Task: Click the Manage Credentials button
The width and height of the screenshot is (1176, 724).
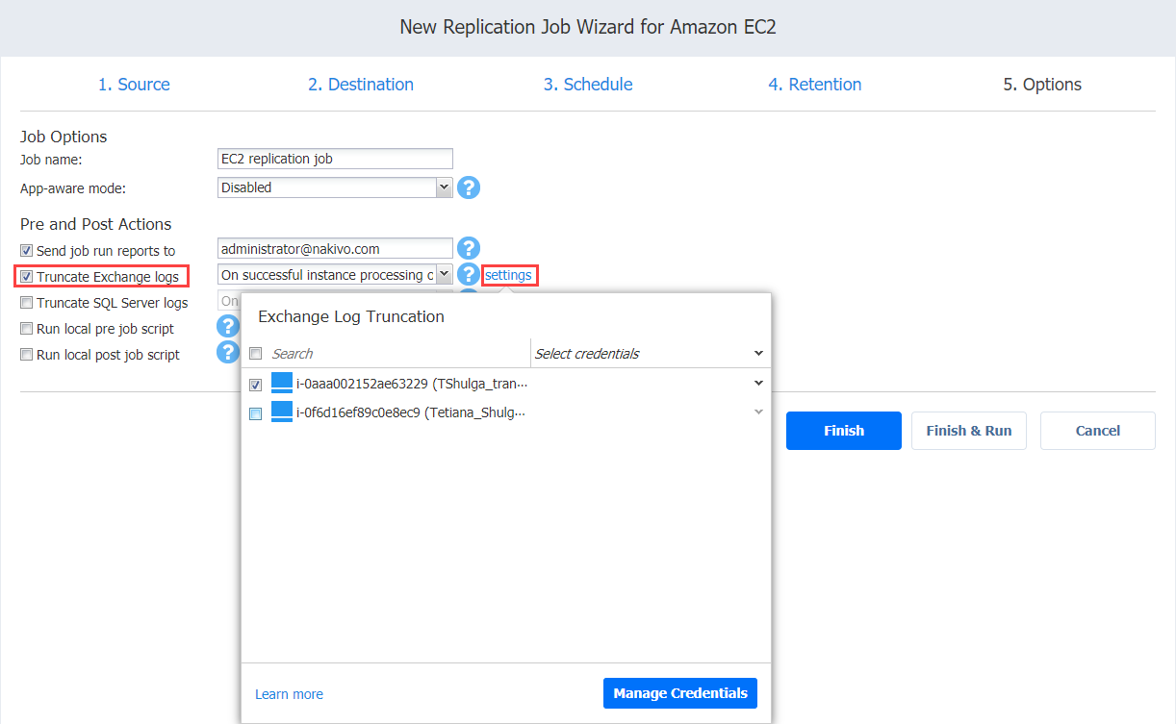Action: [680, 693]
